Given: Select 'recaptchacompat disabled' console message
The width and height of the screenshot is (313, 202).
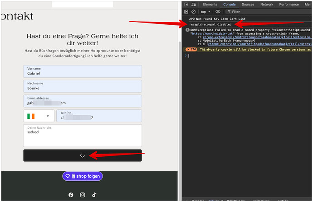Looking at the screenshot, I should pos(210,24).
